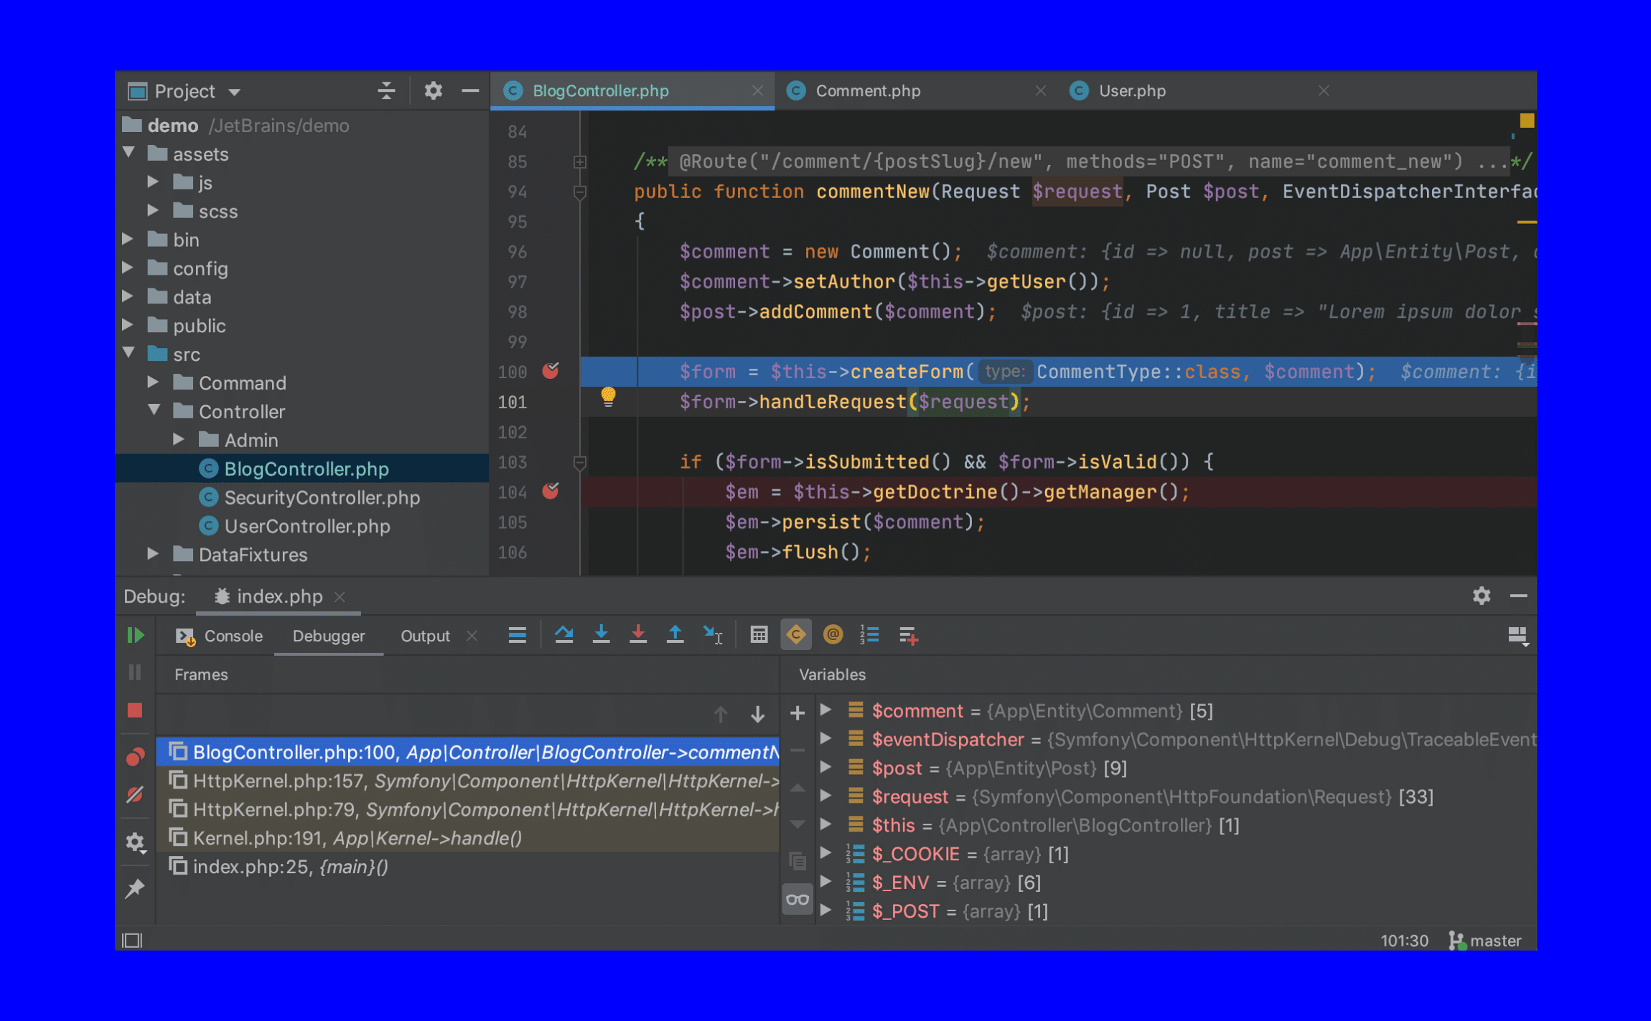Open Debug panel settings gear
The image size is (1651, 1021).
tap(1482, 596)
